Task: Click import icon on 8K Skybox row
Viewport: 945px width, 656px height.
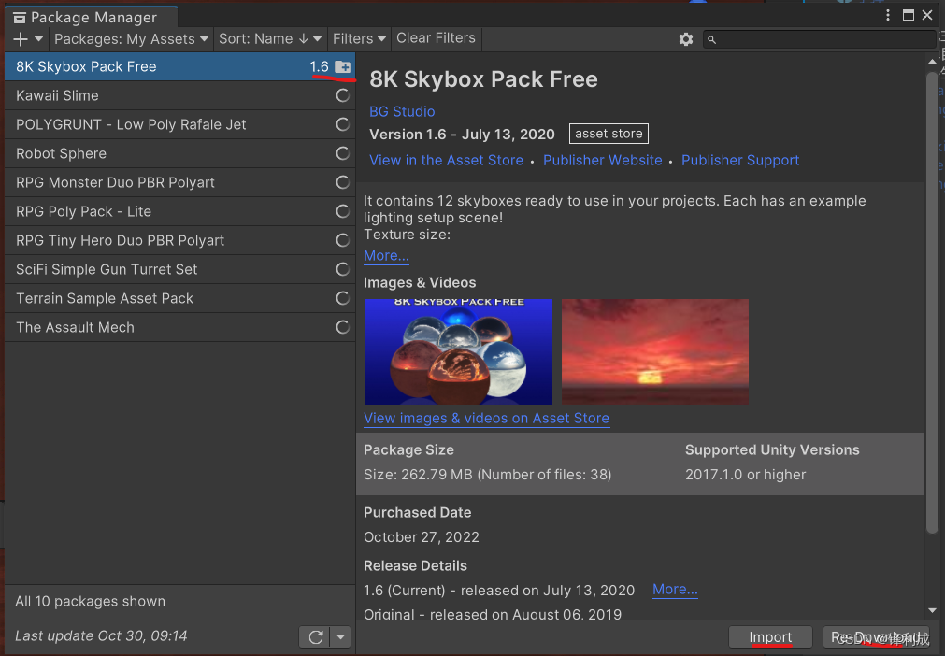Action: click(342, 66)
